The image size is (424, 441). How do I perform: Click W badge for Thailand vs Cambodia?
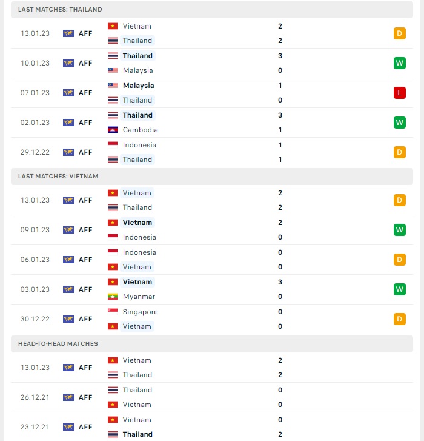pyautogui.click(x=400, y=123)
